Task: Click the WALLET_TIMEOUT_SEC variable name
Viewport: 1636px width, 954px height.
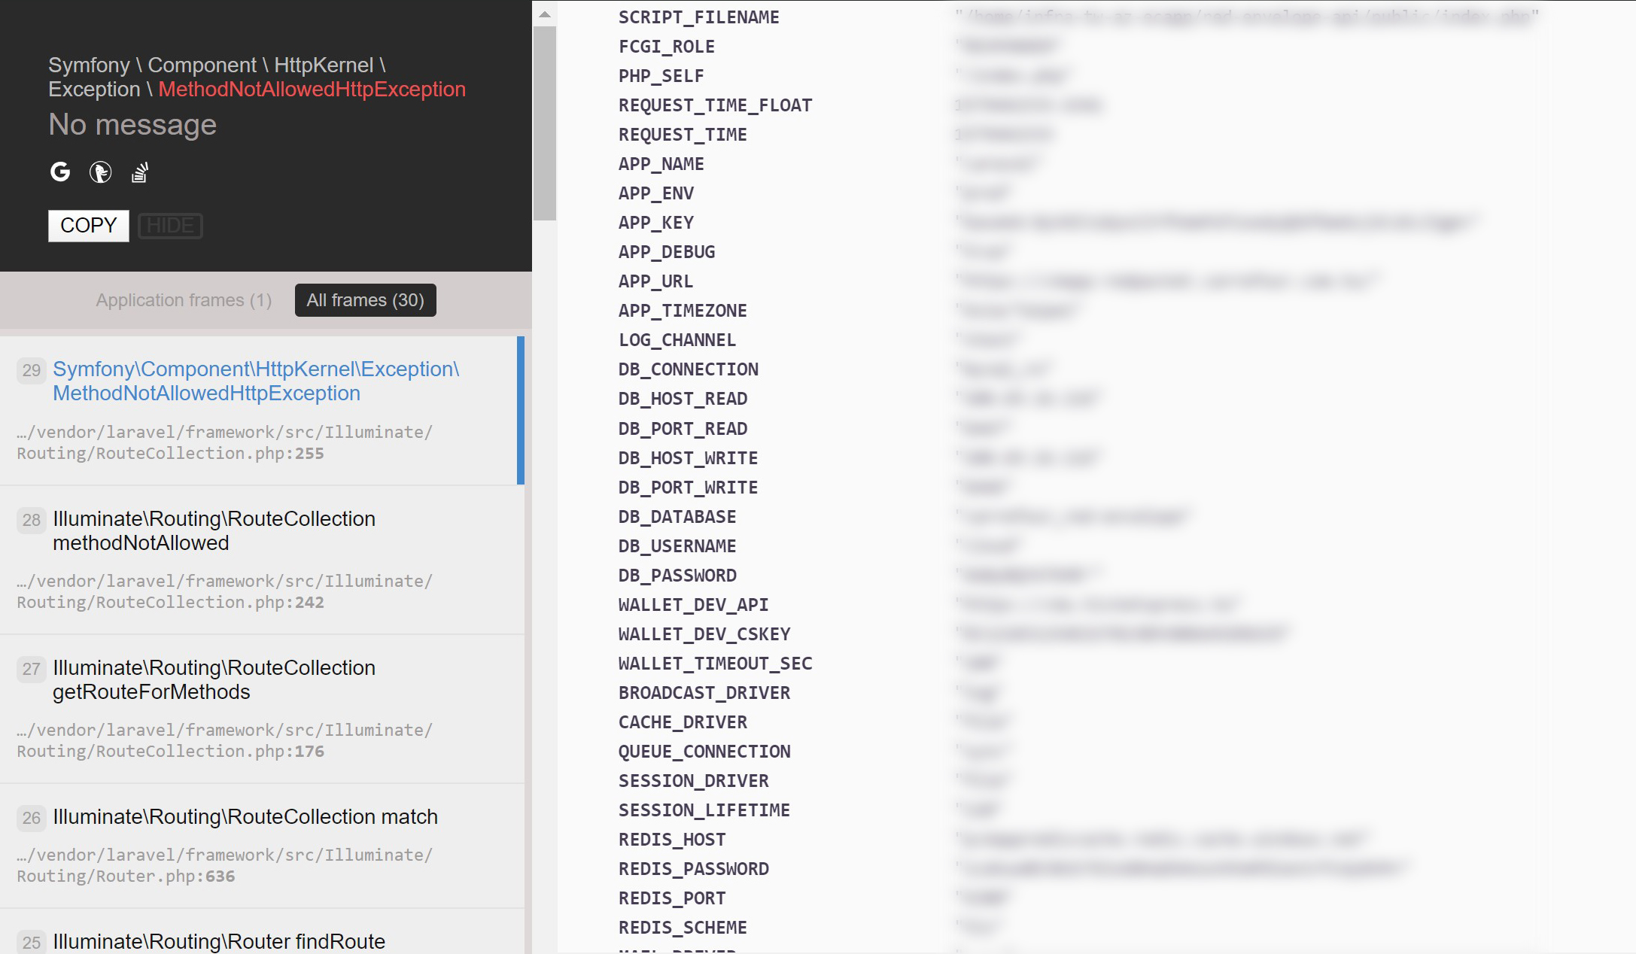Action: [x=716, y=664]
